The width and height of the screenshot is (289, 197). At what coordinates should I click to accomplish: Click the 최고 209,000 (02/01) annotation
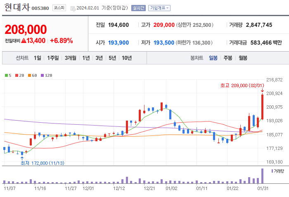[x=242, y=85]
